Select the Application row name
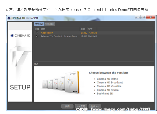The image size is (157, 114). tap(47, 33)
